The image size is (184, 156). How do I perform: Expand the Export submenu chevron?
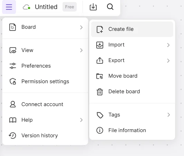tap(168, 61)
